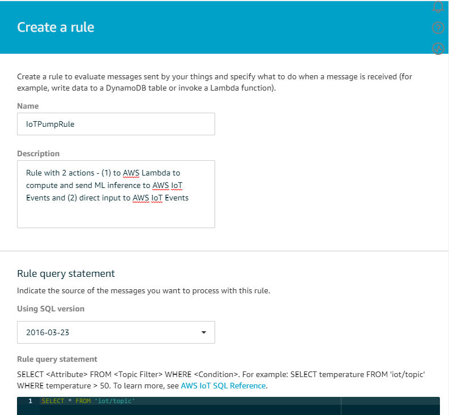This screenshot has width=449, height=415.
Task: Open the notifications bell icon
Action: pyautogui.click(x=438, y=6)
